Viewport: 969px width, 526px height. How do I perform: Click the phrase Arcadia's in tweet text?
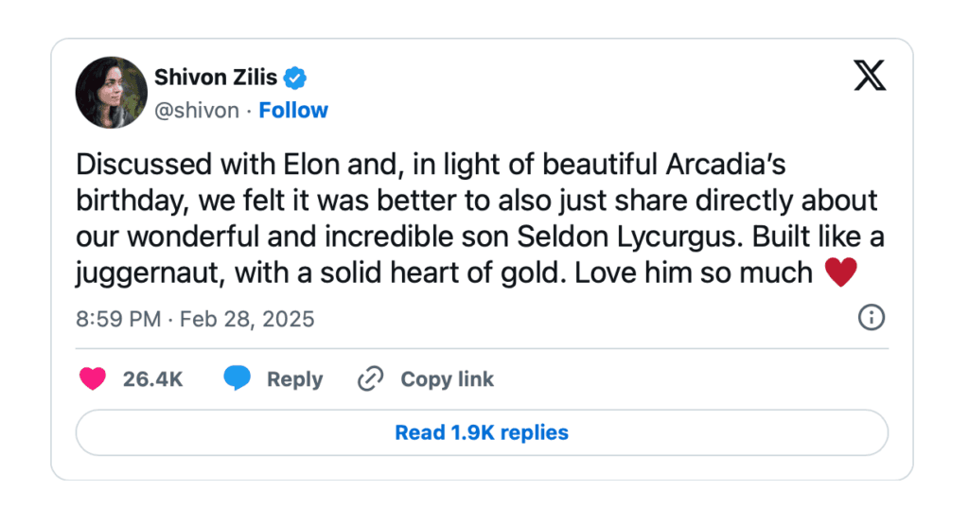click(726, 165)
